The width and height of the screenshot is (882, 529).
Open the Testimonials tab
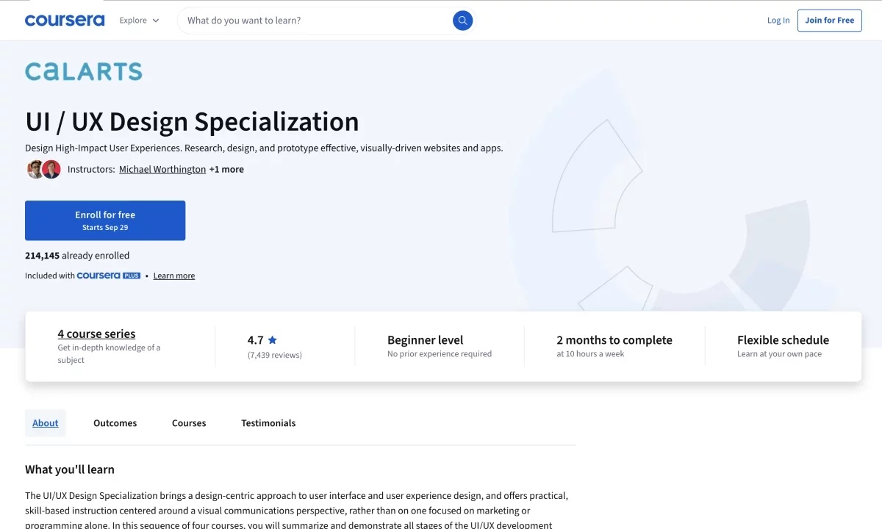tap(268, 423)
